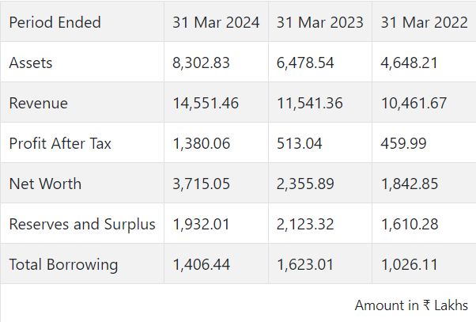Click Profit After Tax value 1,380.06

click(x=201, y=143)
